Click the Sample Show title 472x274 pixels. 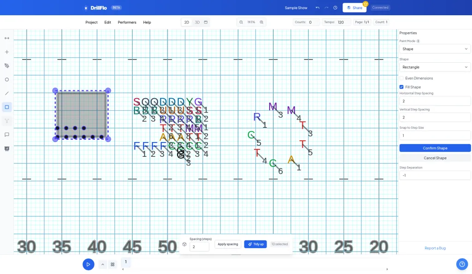point(296,8)
